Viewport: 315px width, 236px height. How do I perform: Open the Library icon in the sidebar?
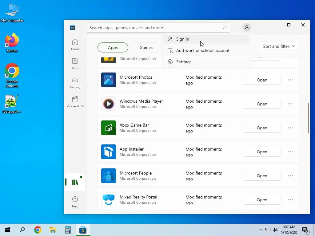[75, 182]
